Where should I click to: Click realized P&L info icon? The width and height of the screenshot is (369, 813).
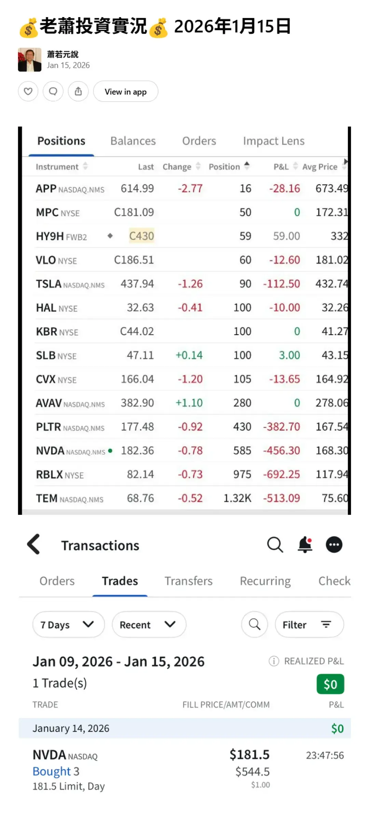point(274,661)
